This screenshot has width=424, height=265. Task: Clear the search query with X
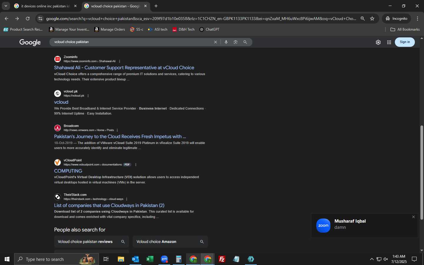pyautogui.click(x=216, y=42)
